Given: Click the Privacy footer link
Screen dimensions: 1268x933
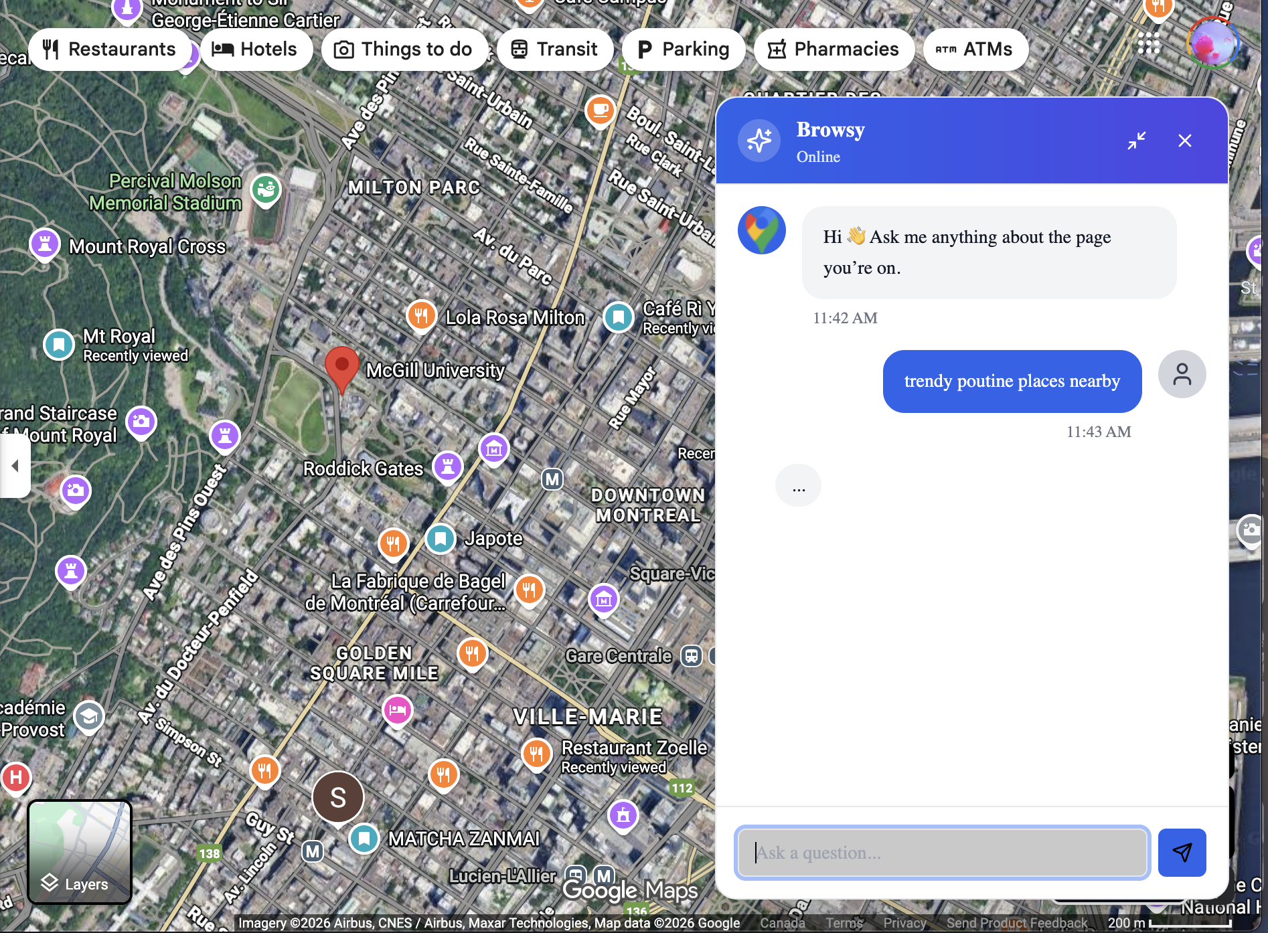Looking at the screenshot, I should pos(904,923).
